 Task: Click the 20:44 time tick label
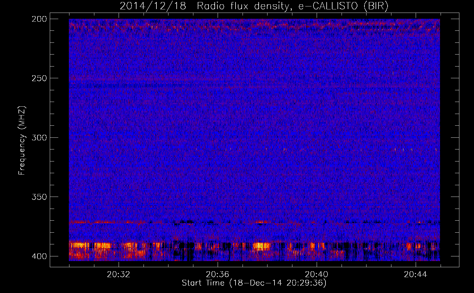(416, 275)
